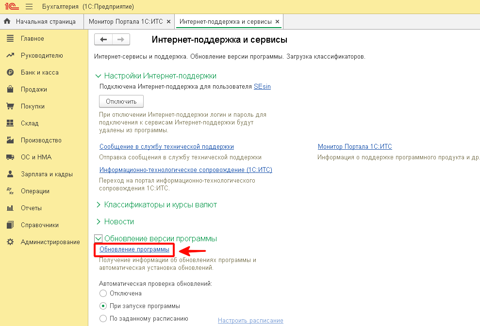Screen dimensions: 480x326
Task: Click the Интернет-поддержка и сервисы page heading
Action: 219,40
